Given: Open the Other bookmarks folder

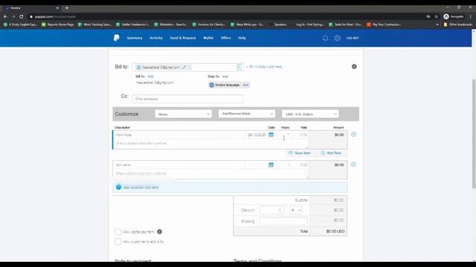Looking at the screenshot, I should pos(458,24).
